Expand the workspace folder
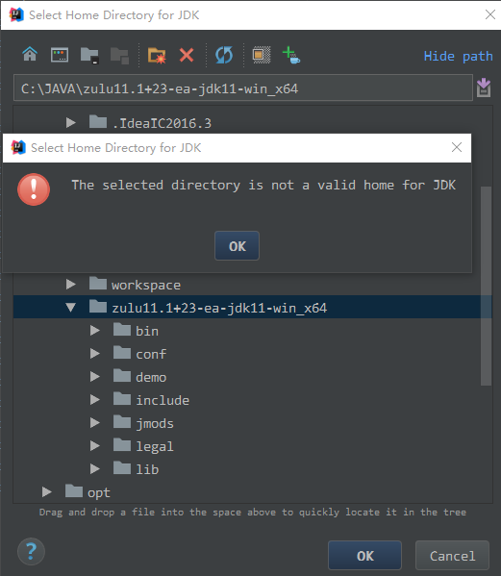This screenshot has height=576, width=501. (x=70, y=285)
